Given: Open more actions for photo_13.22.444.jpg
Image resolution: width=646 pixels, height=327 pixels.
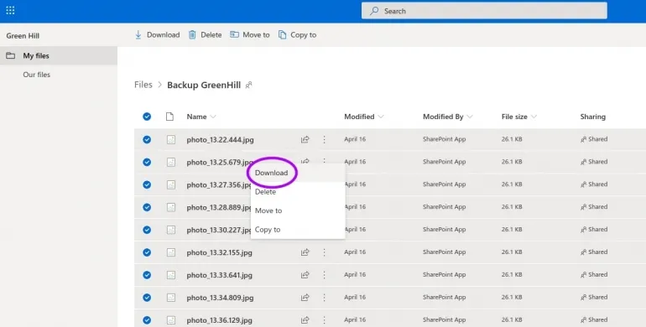Looking at the screenshot, I should (324, 140).
